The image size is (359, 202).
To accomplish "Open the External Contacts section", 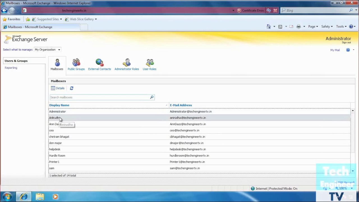I will (x=100, y=65).
